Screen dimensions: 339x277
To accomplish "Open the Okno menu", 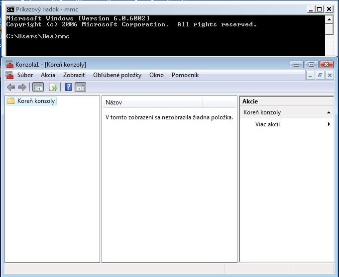I will point(156,75).
